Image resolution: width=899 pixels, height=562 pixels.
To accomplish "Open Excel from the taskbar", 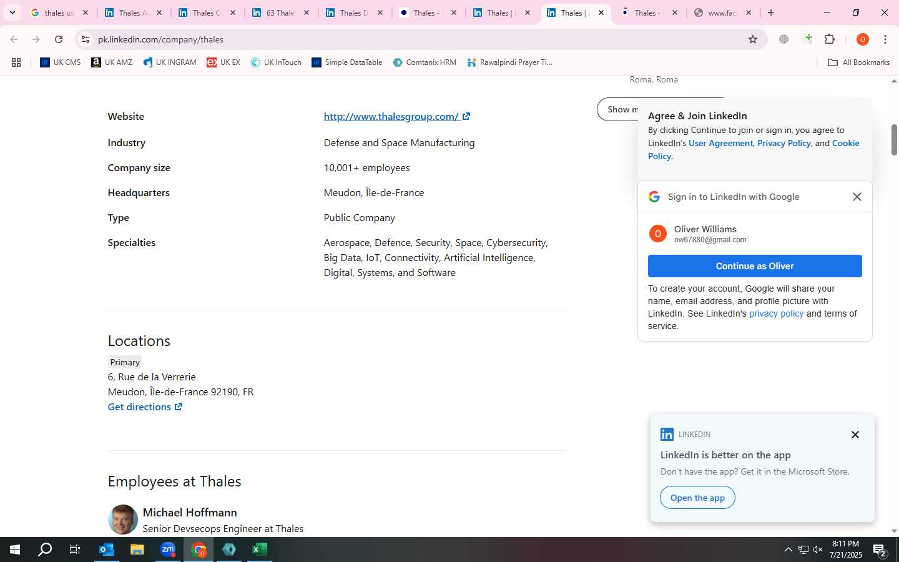I will [260, 550].
